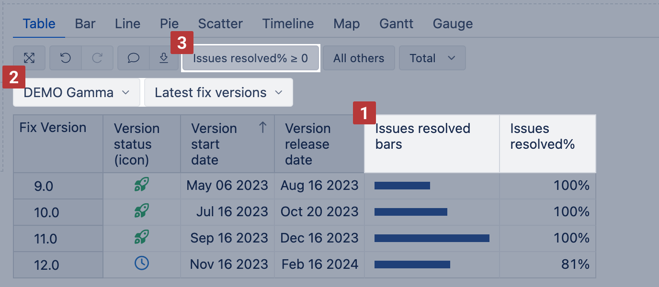
Task: Click the All others button
Action: [359, 58]
